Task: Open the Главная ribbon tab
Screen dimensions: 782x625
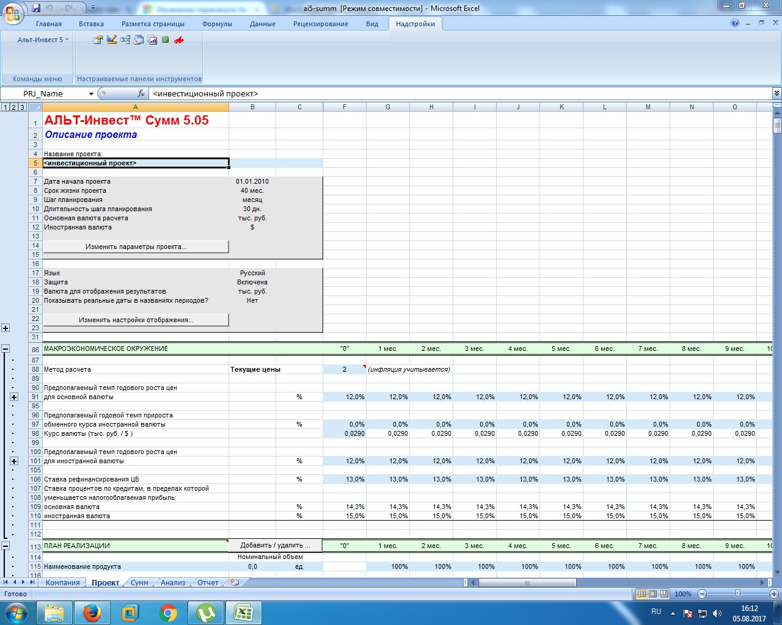Action: pos(49,24)
